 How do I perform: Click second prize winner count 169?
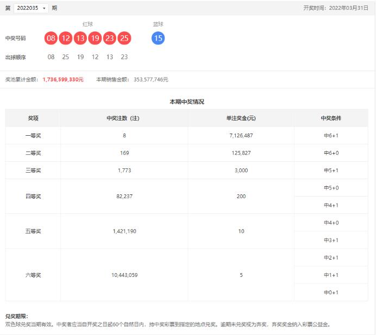(124, 153)
